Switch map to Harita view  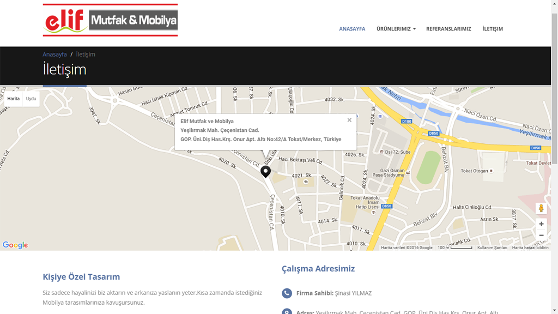[13, 99]
